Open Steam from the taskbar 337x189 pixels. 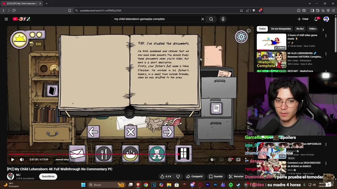tap(238, 185)
